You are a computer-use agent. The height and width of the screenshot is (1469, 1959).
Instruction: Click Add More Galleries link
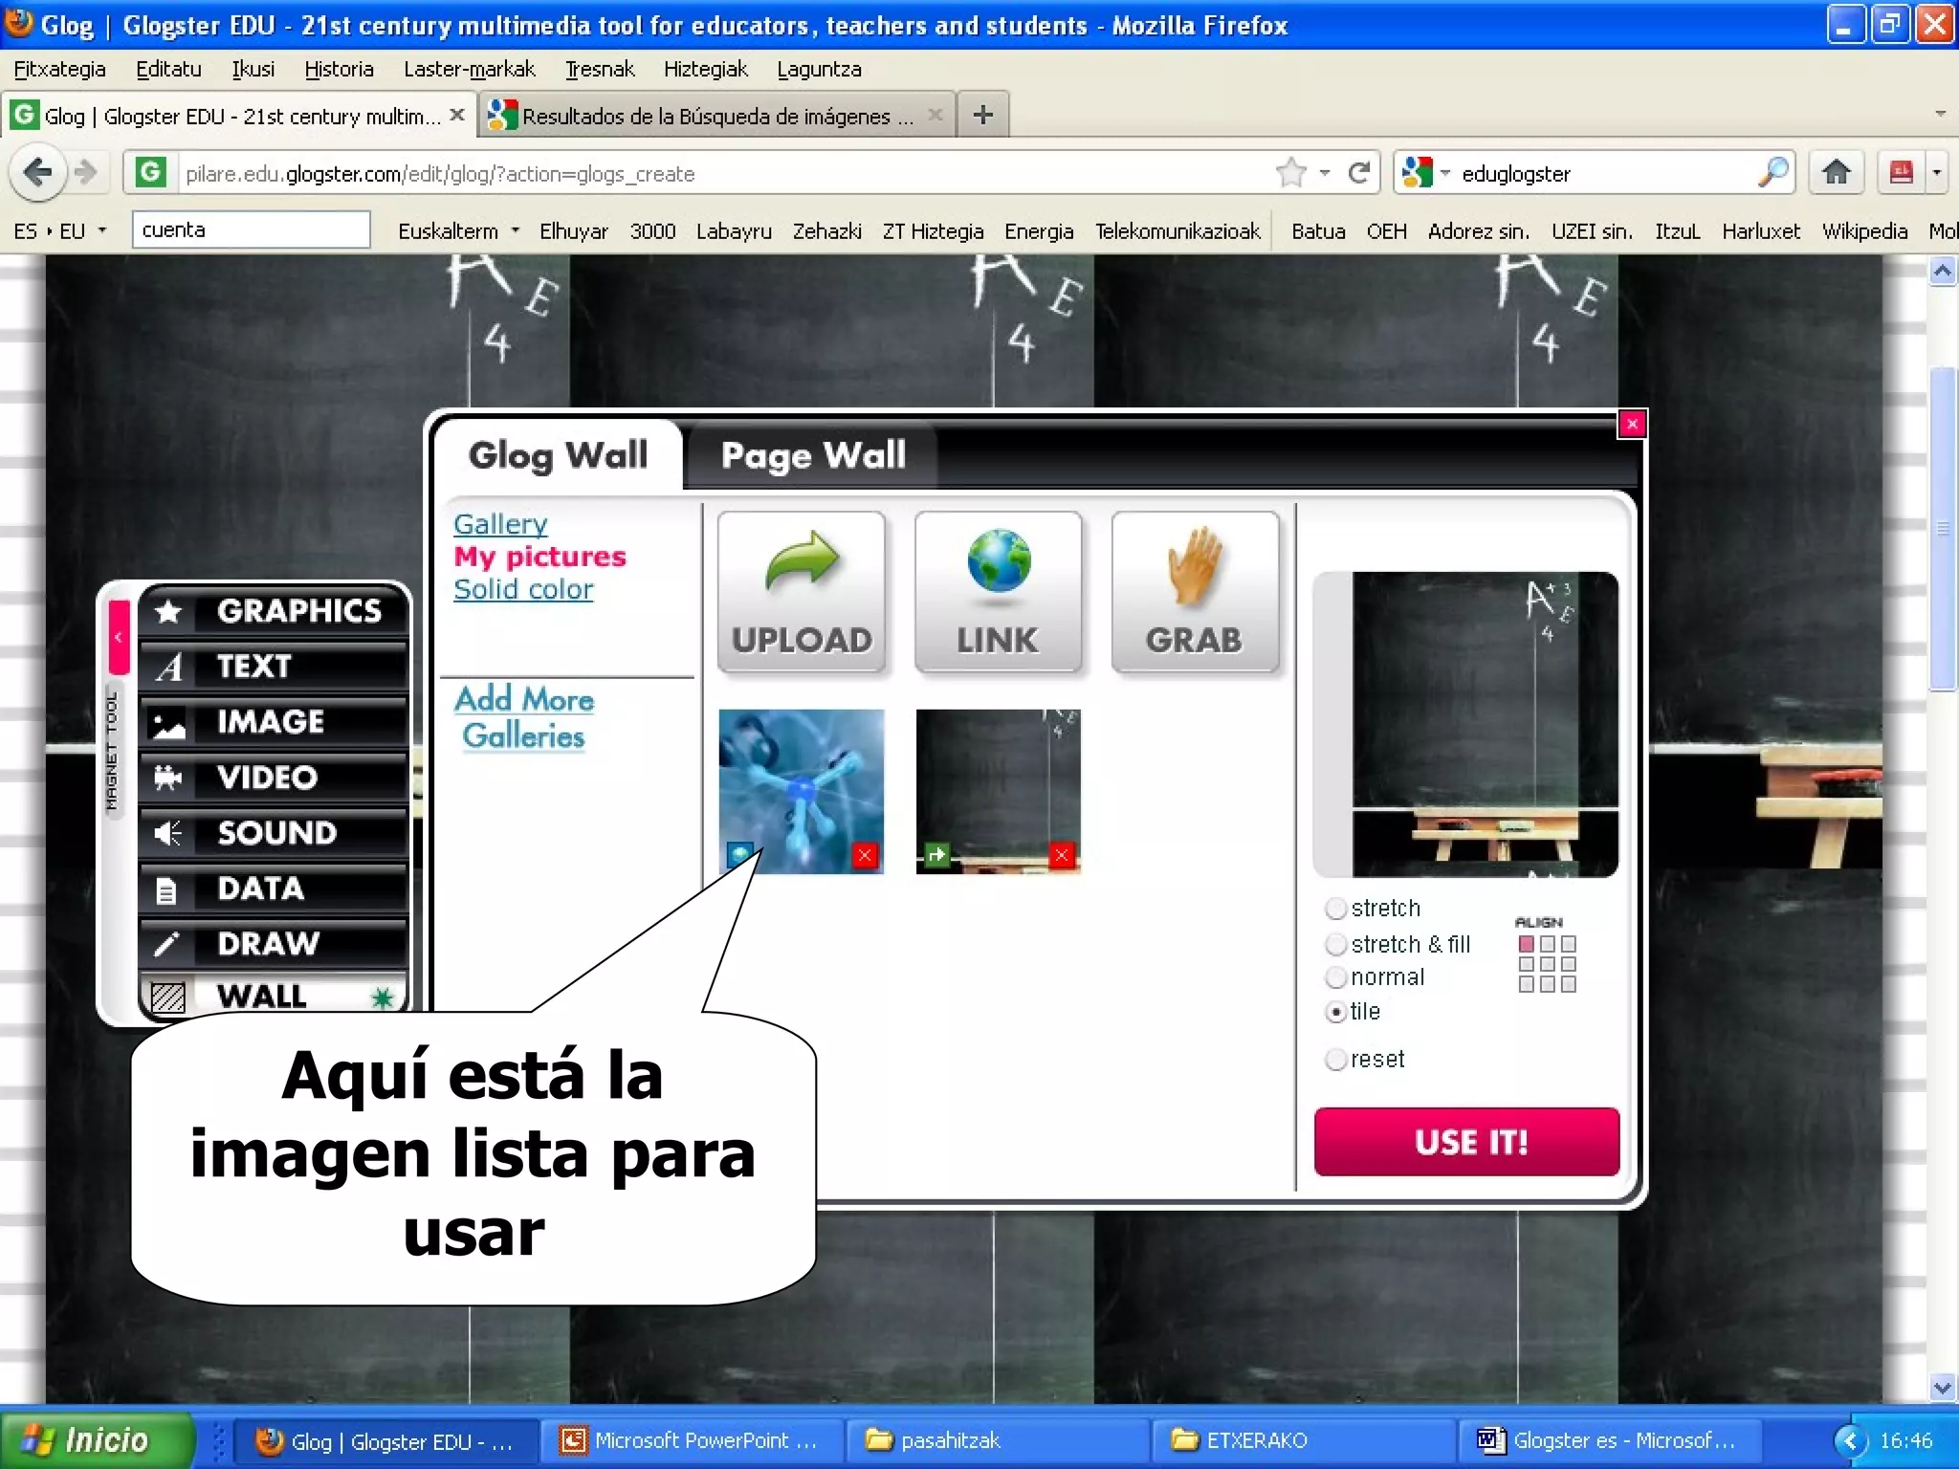(524, 717)
